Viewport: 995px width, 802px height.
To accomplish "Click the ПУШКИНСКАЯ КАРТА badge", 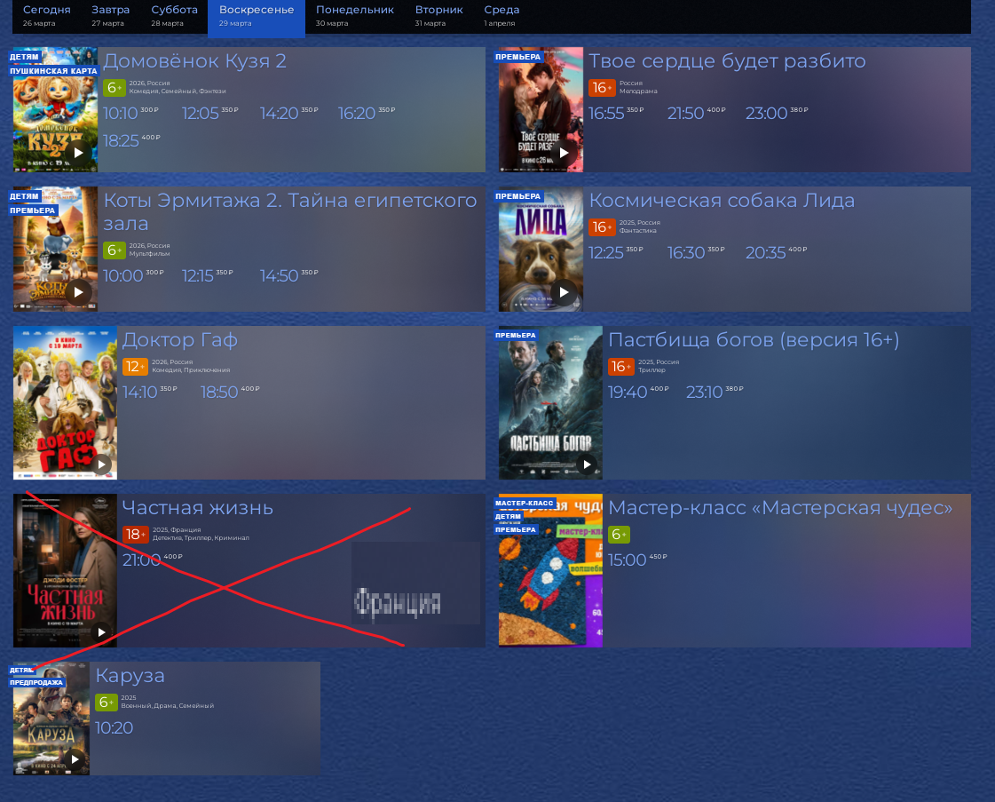I will pyautogui.click(x=53, y=71).
